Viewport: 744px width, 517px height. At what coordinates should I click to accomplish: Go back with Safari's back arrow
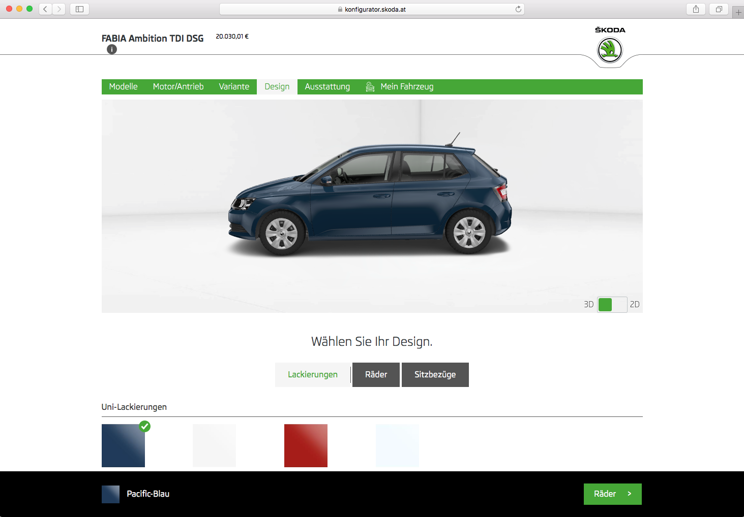pos(45,9)
